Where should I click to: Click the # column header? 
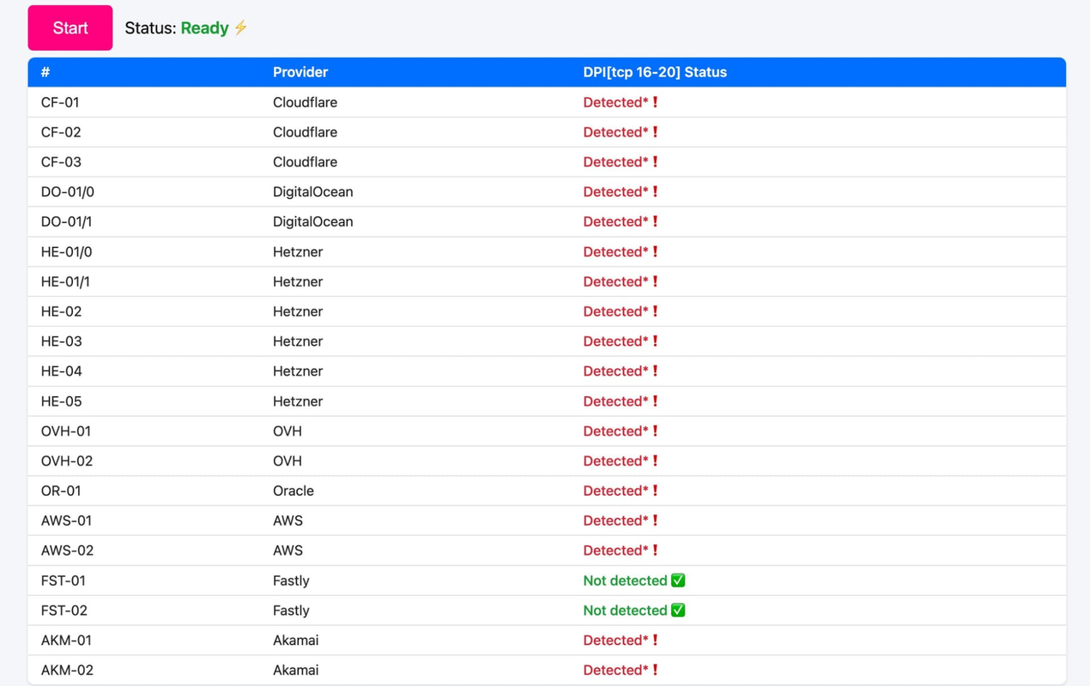45,72
